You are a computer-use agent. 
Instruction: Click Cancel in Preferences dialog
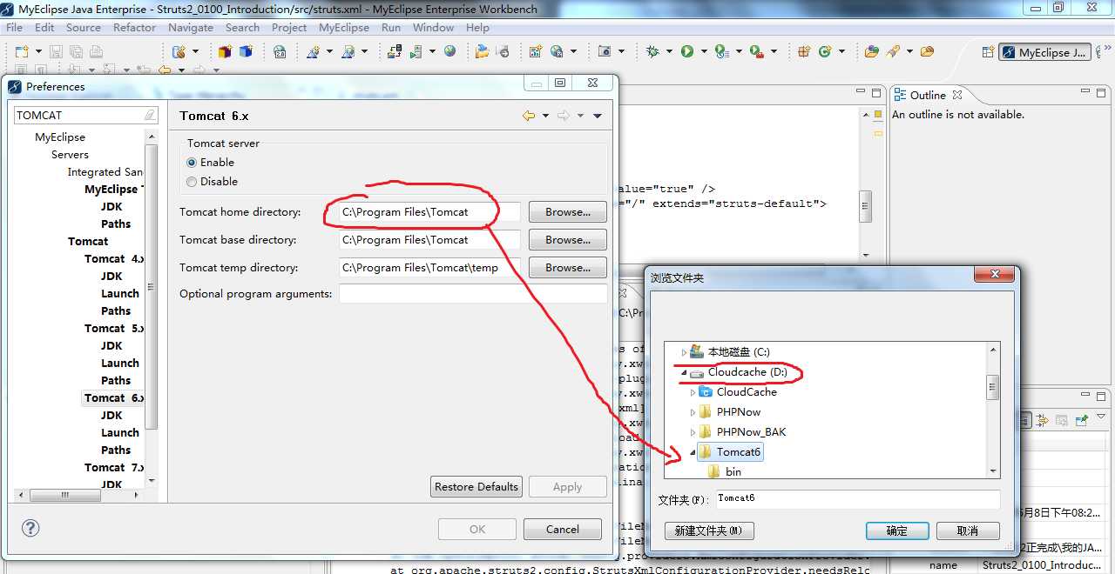[x=563, y=529]
